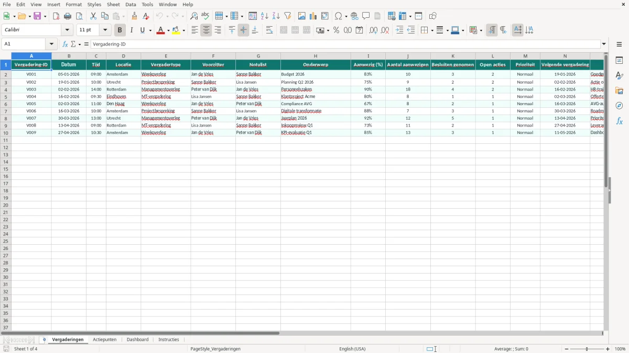Open the Draw Functions shapes icon

pyautogui.click(x=433, y=16)
